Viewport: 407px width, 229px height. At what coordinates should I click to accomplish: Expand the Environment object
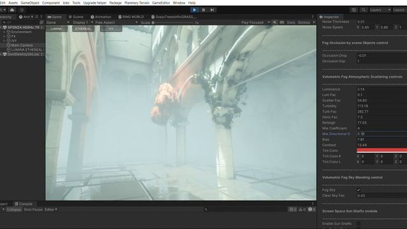(x=4, y=32)
